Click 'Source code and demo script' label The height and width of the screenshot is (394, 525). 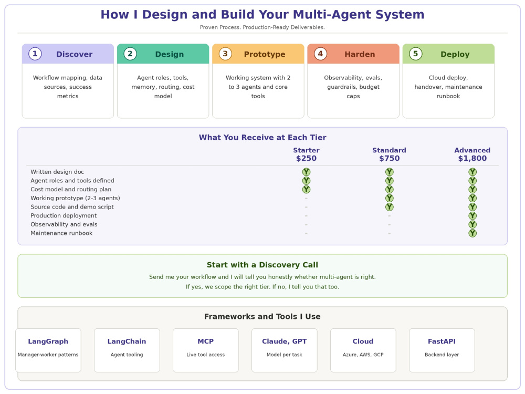(72, 206)
